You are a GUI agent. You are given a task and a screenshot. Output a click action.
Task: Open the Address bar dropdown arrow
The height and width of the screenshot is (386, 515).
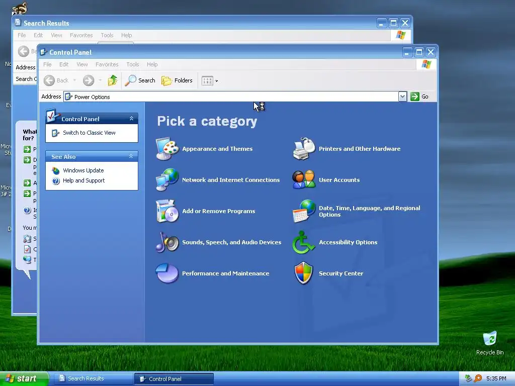pos(402,96)
